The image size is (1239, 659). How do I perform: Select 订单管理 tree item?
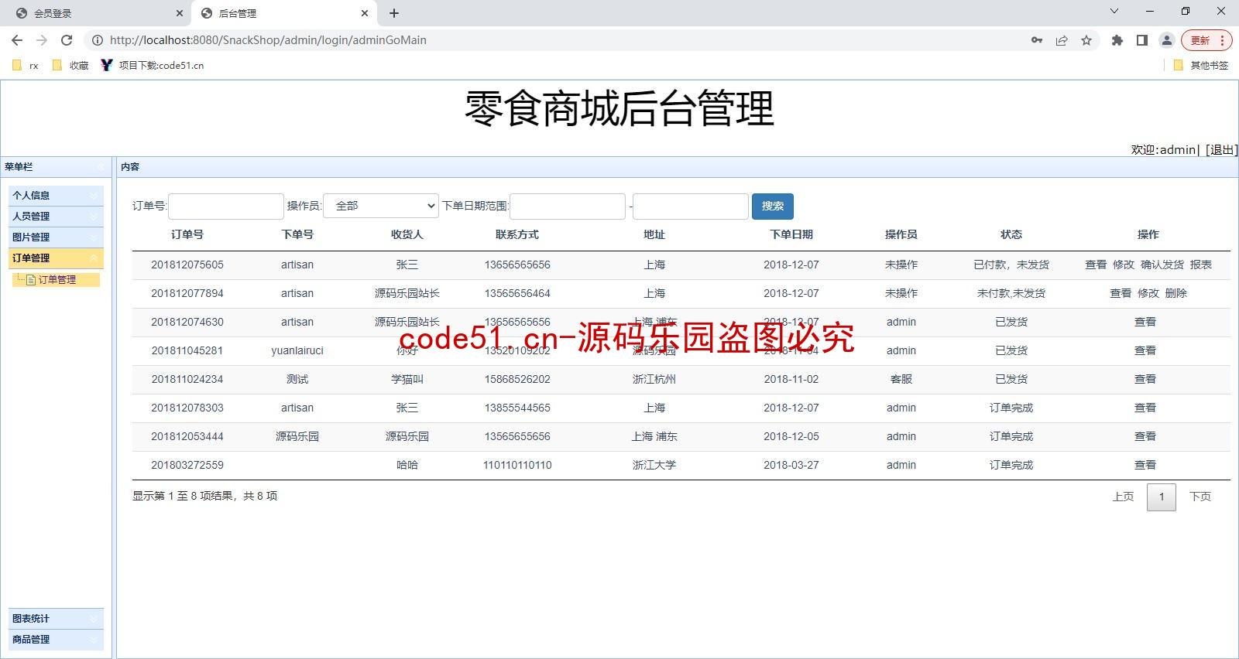click(x=57, y=280)
